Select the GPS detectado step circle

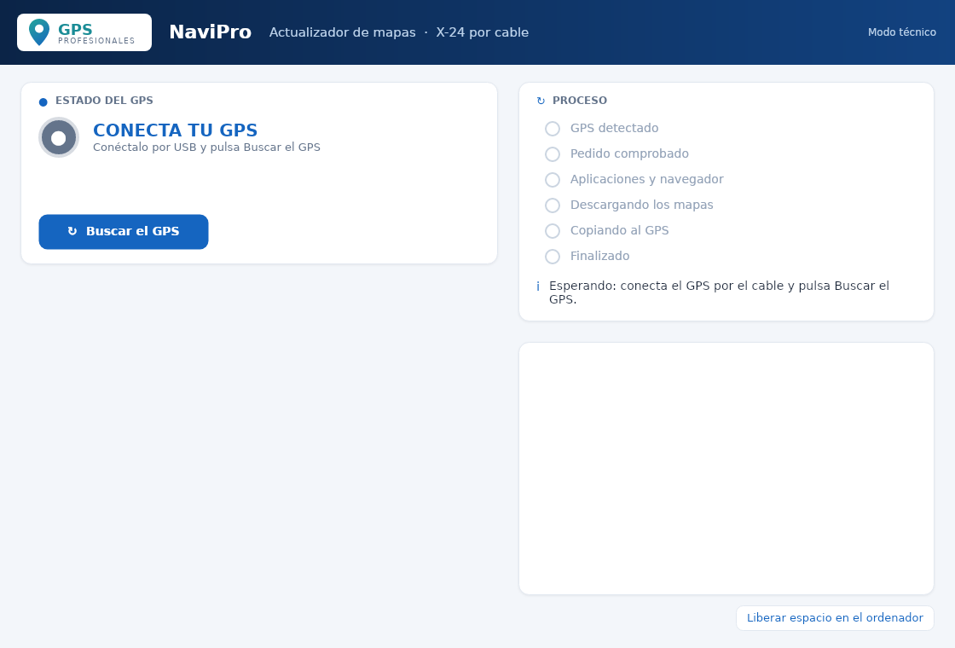tap(553, 129)
